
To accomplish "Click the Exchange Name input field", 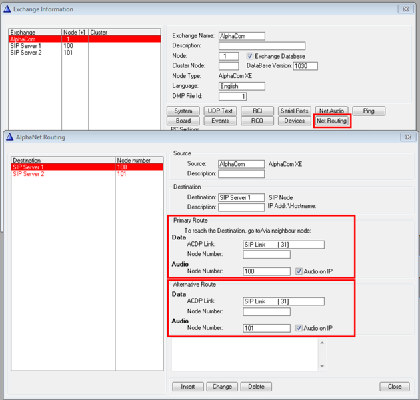I will pyautogui.click(x=242, y=36).
